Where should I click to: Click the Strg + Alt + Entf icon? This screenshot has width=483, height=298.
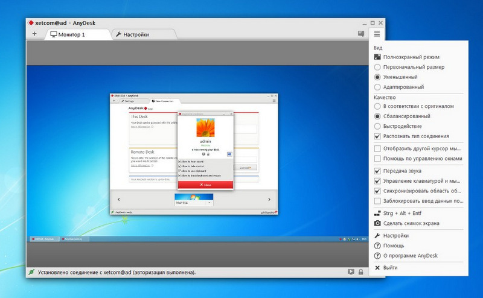click(377, 213)
